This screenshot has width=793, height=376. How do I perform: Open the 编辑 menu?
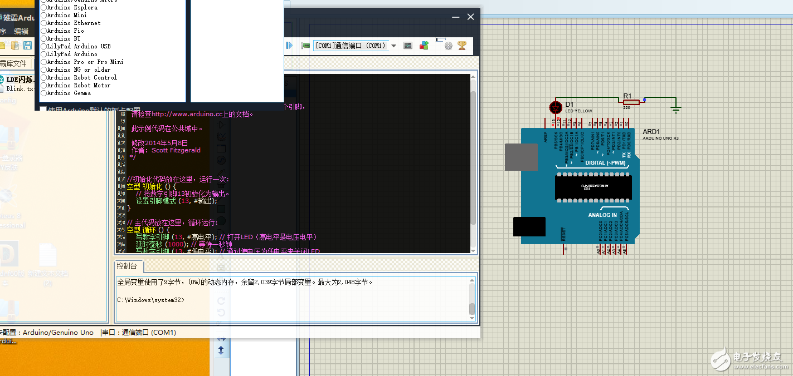[21, 32]
